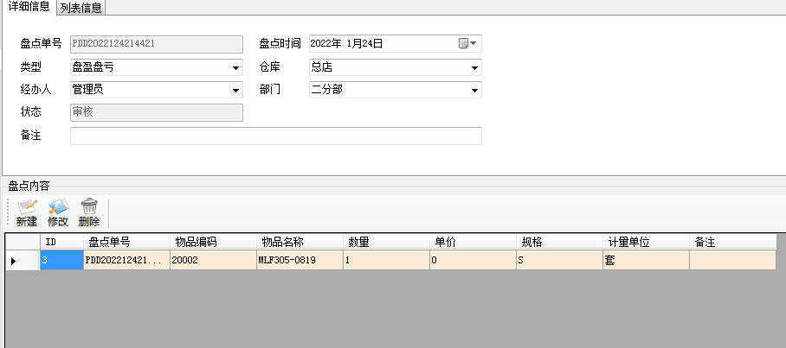786x348 pixels.
Task: Sort by the 物品编码 column header
Action: click(x=213, y=242)
